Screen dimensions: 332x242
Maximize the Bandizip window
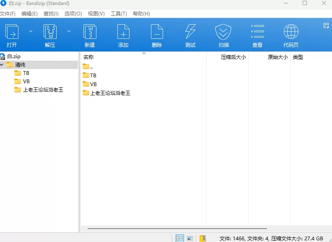pyautogui.click(x=305, y=3)
